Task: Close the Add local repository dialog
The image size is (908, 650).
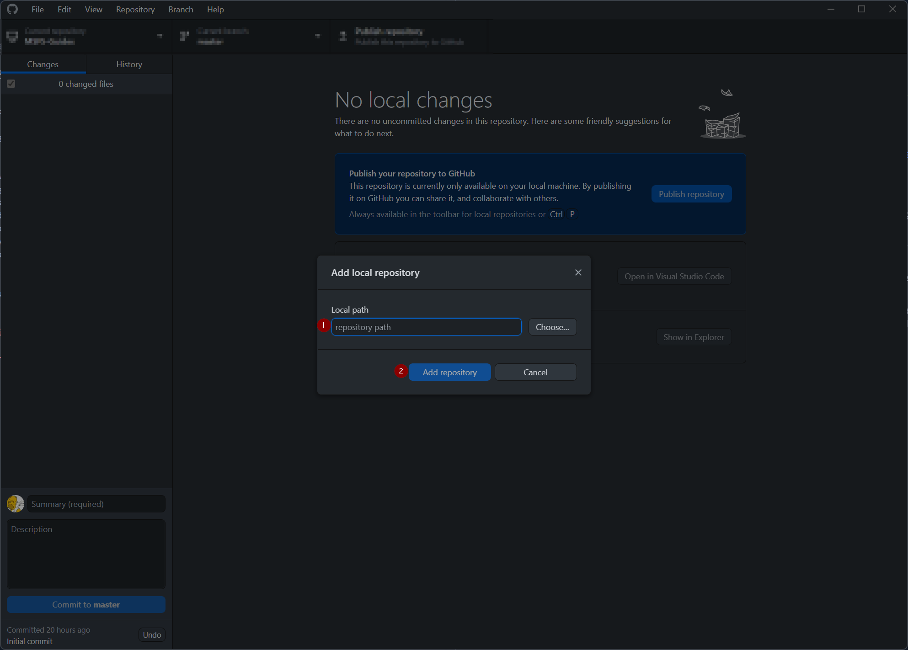Action: pos(578,272)
